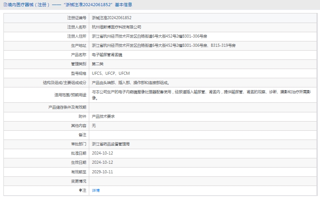Click the 批准日期 row label
Image resolution: width=320 pixels, height=199 pixels.
tap(78, 153)
